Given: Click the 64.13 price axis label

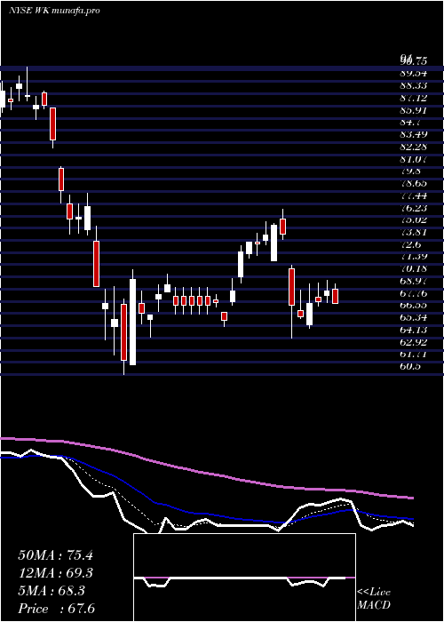Looking at the screenshot, I should click(x=414, y=330).
